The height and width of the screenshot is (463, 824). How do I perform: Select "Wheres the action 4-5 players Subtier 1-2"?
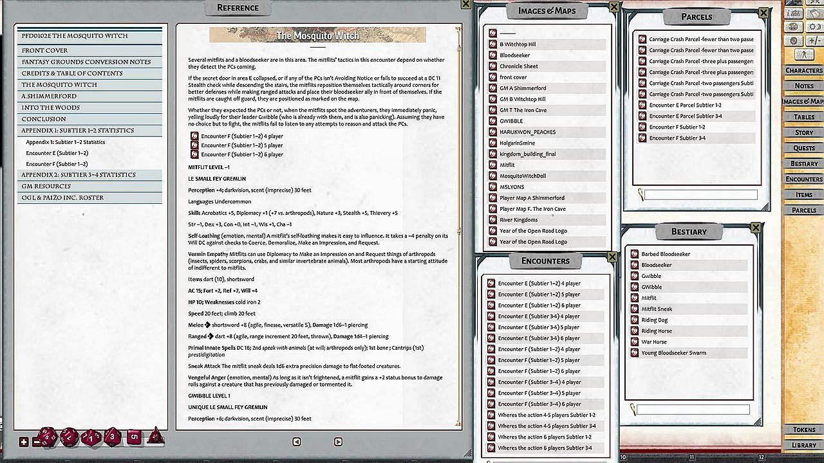click(x=547, y=415)
